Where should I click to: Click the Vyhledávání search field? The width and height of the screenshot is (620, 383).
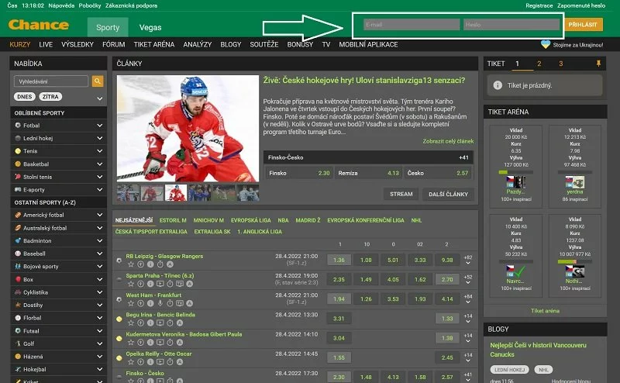point(51,81)
